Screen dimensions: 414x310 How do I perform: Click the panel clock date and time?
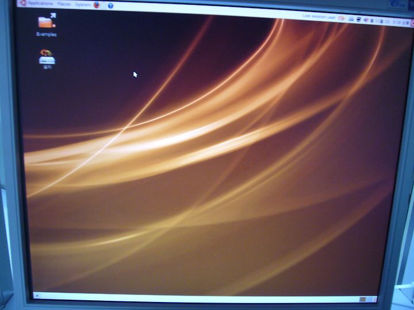(x=390, y=22)
